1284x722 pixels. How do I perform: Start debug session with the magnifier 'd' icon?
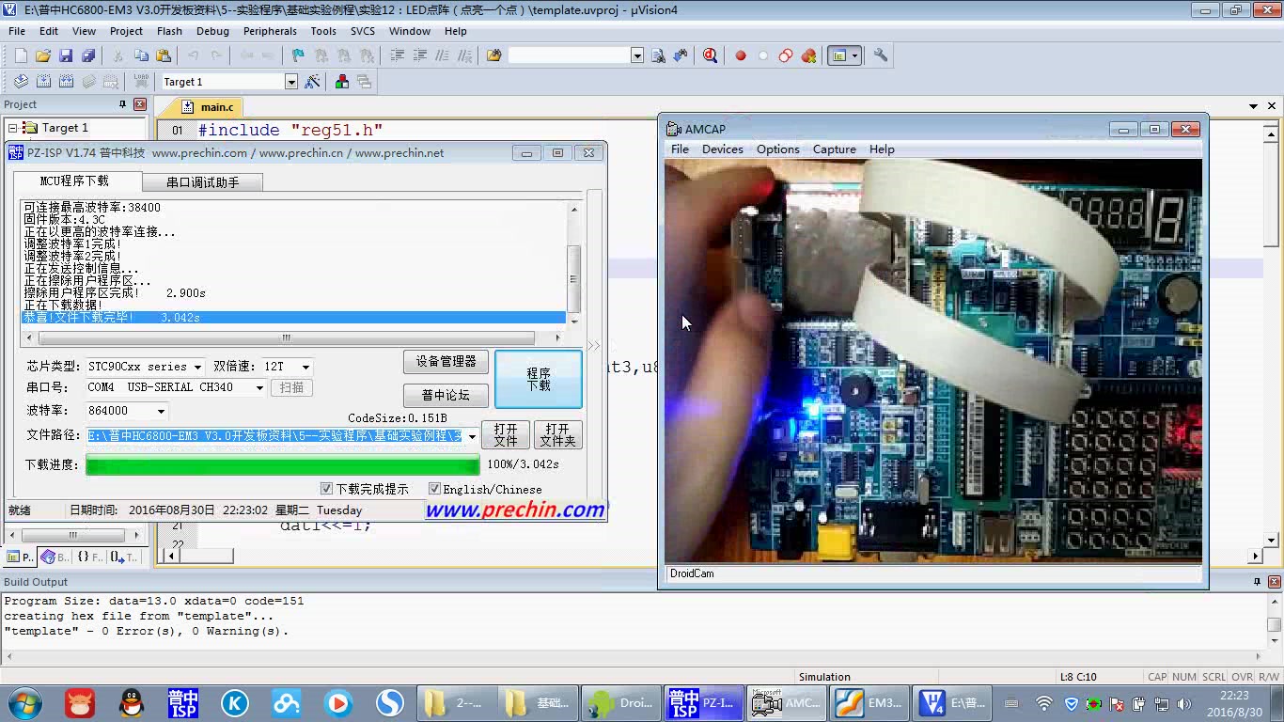(710, 55)
